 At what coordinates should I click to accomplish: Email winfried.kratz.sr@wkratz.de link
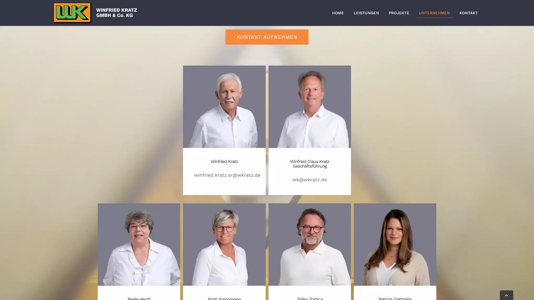227,175
